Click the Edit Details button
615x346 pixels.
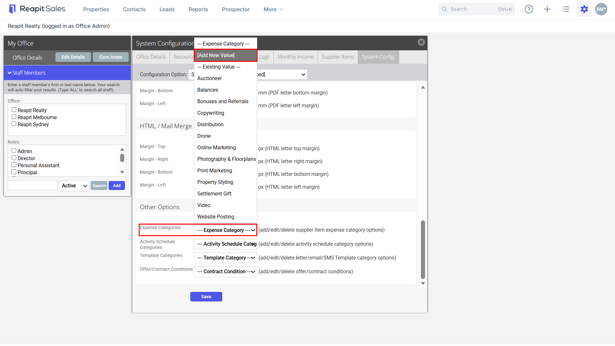[x=73, y=57]
